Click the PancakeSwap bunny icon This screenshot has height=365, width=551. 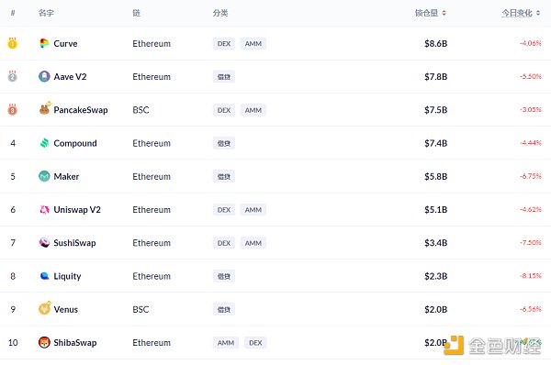[x=44, y=109]
